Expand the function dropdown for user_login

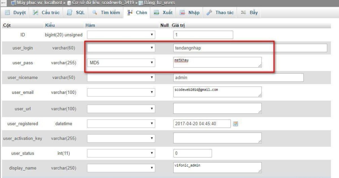tap(121, 48)
